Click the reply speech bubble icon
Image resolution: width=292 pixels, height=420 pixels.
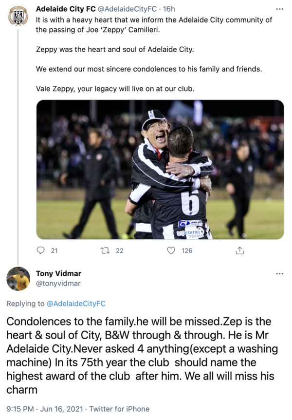[41, 250]
